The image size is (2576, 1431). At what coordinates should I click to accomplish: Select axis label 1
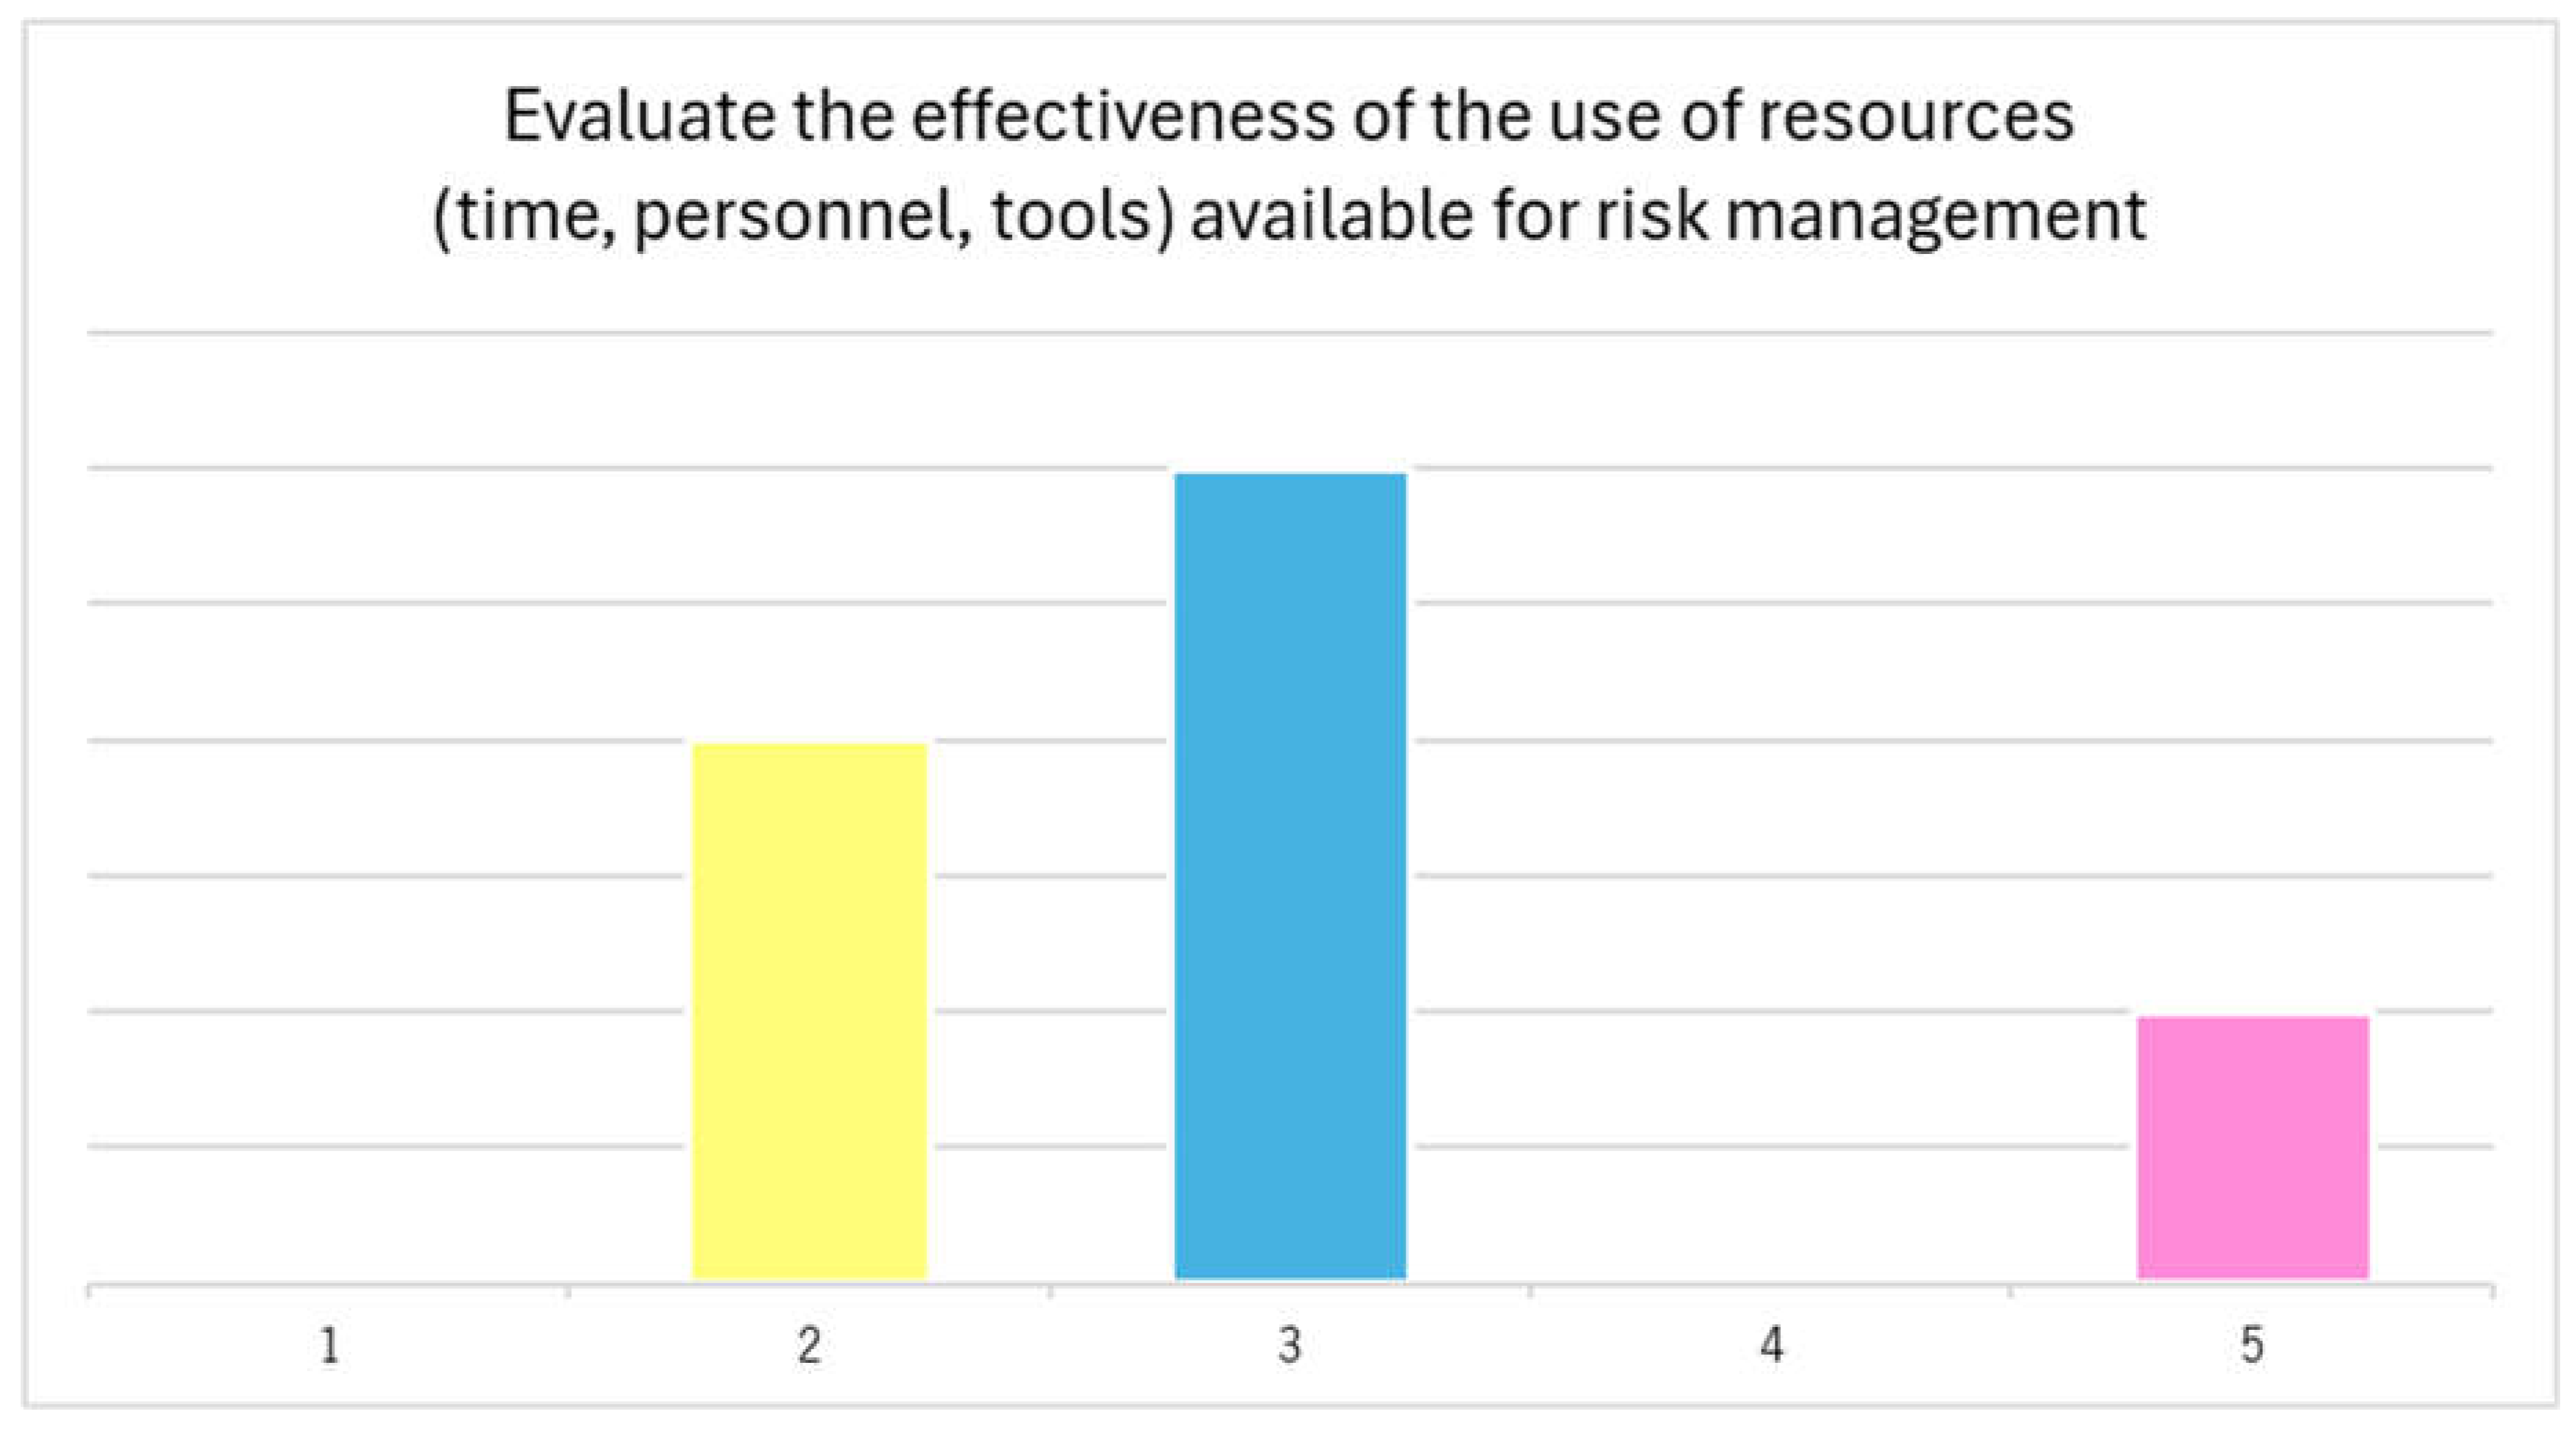tap(330, 1346)
